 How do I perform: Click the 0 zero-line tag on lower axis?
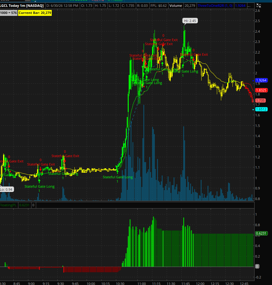tap(257, 266)
